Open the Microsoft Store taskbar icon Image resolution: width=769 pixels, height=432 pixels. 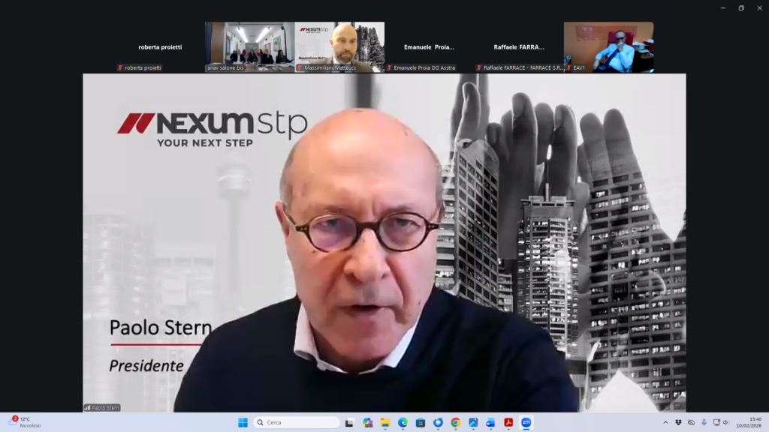[x=420, y=422]
